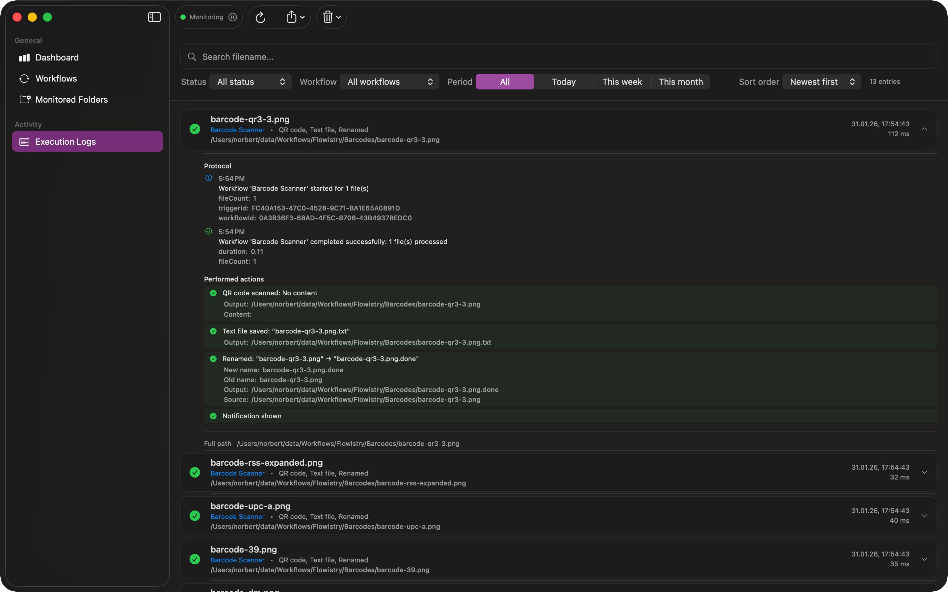Click Barcode Scanner link under barcode-39.png

237,560
